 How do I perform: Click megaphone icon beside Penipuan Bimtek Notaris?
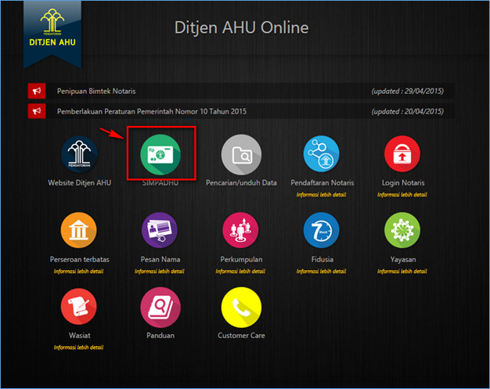coord(36,92)
